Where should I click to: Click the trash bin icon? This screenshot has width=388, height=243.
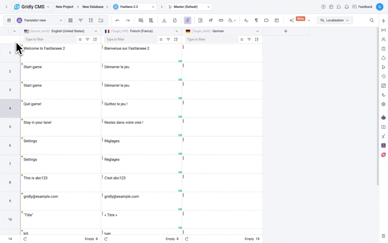[x=383, y=236]
